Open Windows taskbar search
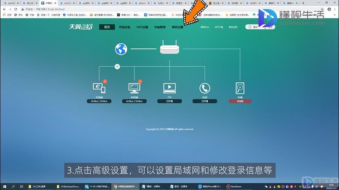Viewport: 339px width, 190px height. tap(13, 187)
